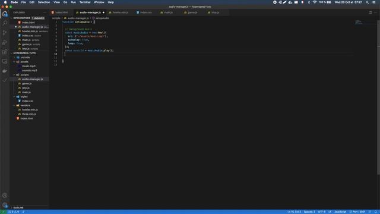Open music.mp3 in assets folder
Viewport: 380px width, 214px height.
click(29, 66)
